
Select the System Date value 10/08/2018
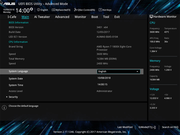[104, 78]
